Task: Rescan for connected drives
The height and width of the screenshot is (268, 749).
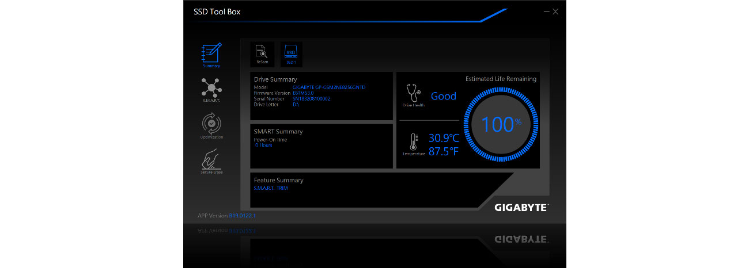Action: (262, 53)
